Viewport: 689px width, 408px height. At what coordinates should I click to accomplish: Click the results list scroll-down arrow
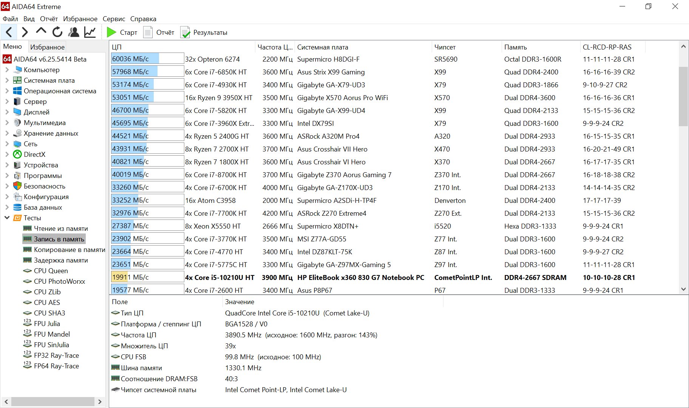point(683,289)
